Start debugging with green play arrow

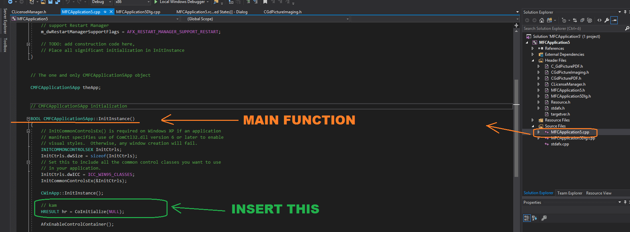(156, 2)
